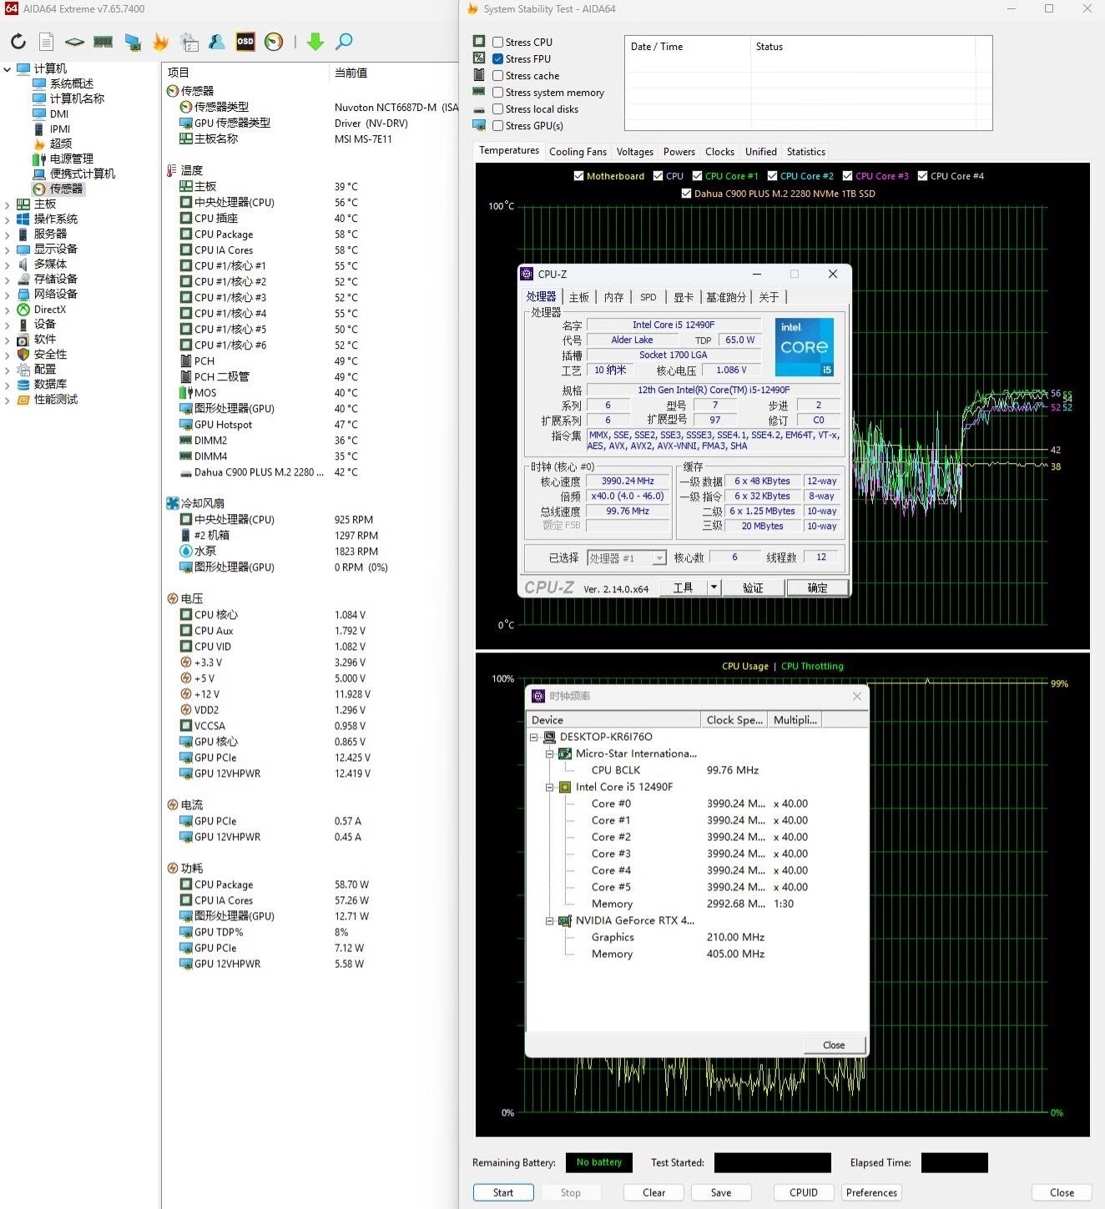
Task: Enable Stress system memory checkbox
Action: 497,93
